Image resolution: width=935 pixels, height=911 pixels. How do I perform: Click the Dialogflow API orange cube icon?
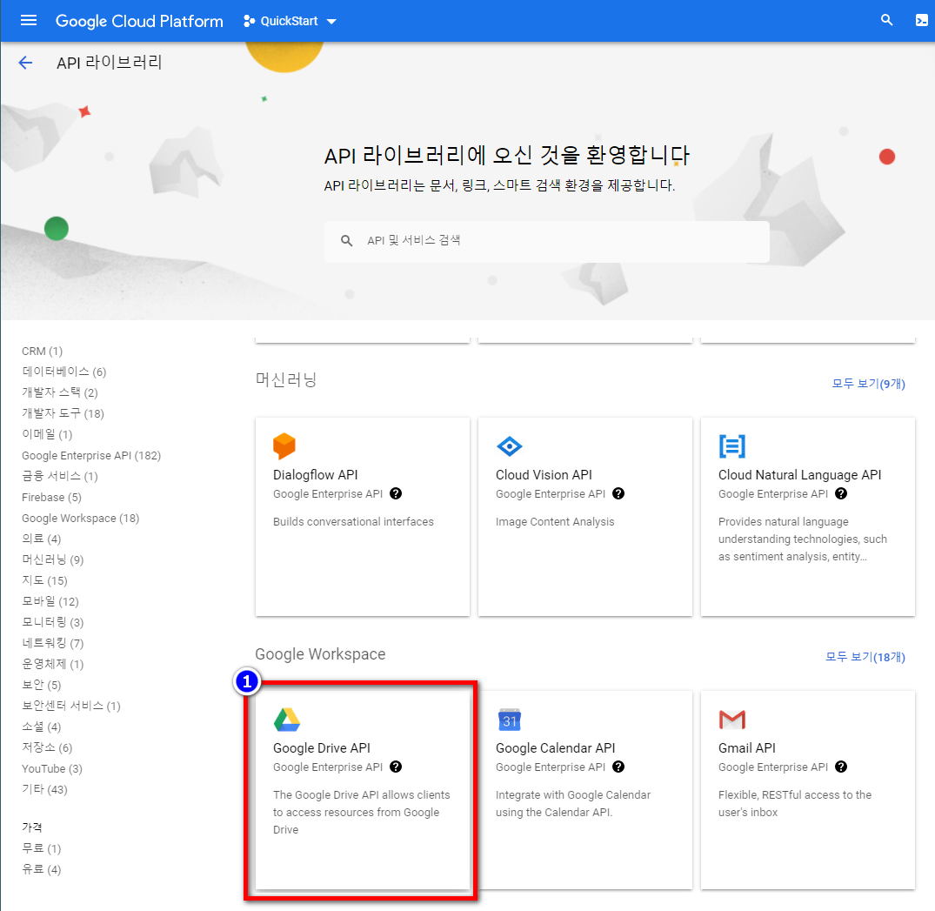point(284,445)
